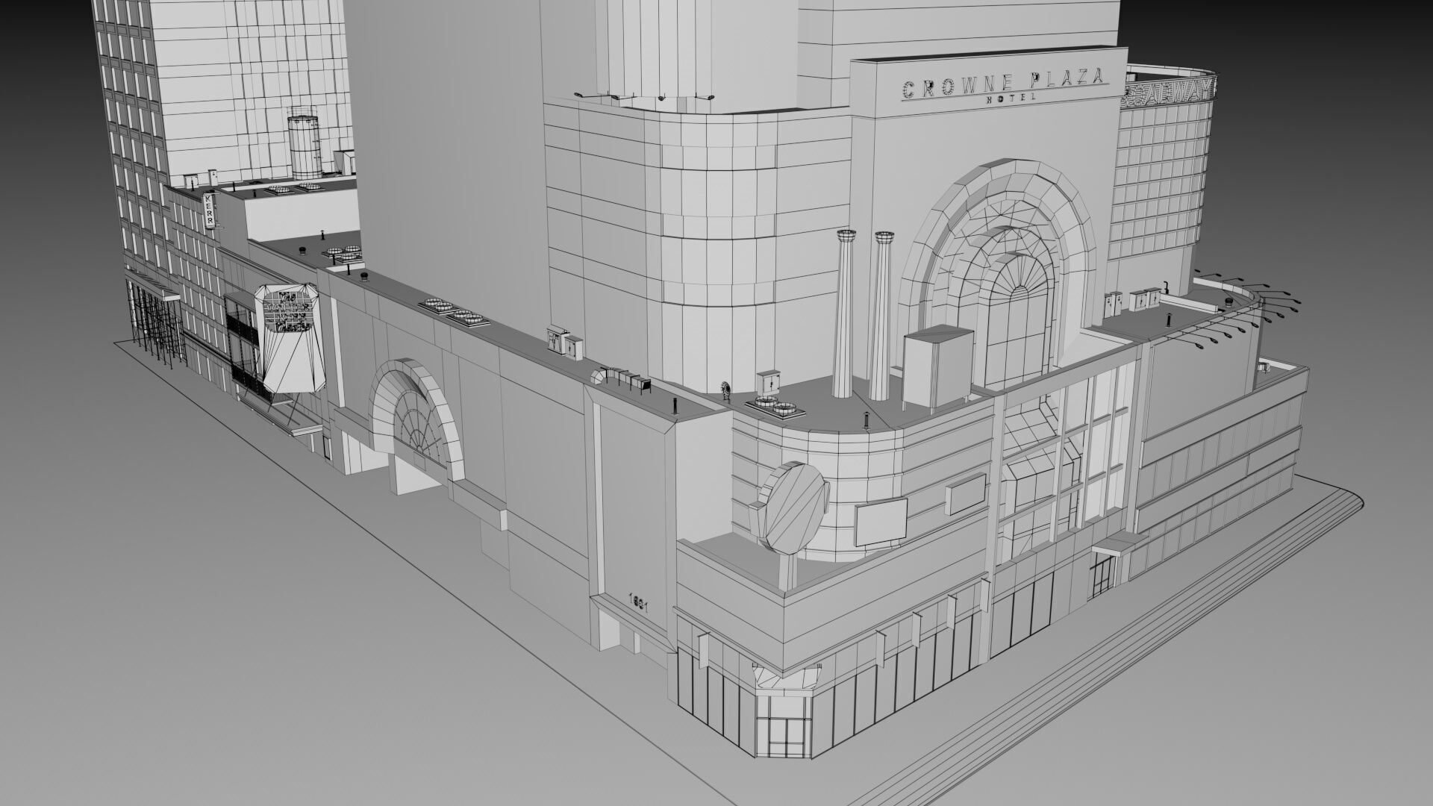Screen dimensions: 1433x806
Task: Click the CROWNE PLAZA sign lettering
Action: 1004,82
